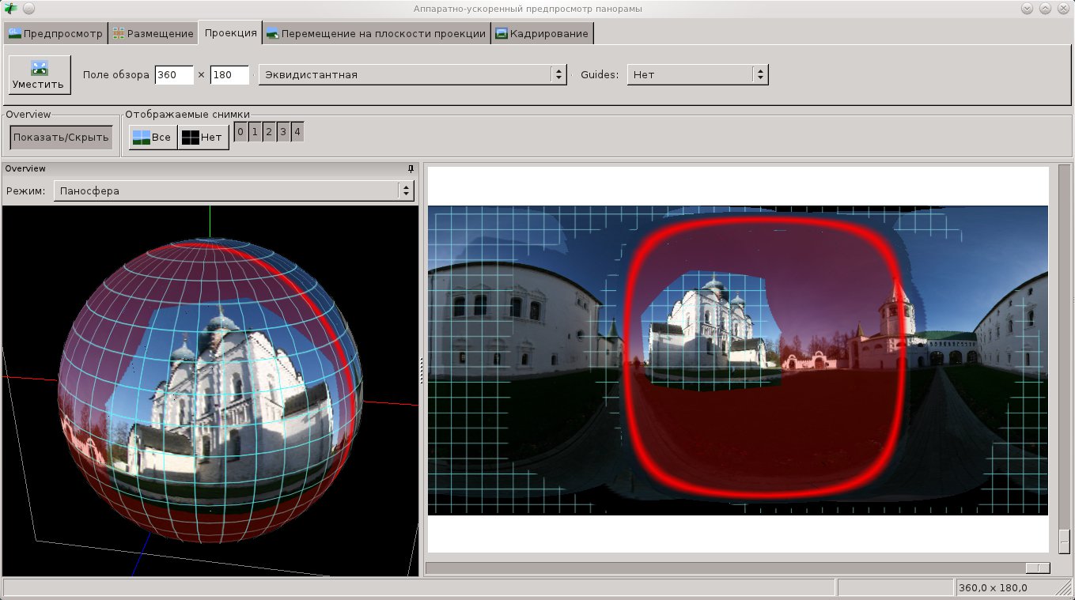Image resolution: width=1075 pixels, height=600 pixels.
Task: Open the Эквидистантная projection dropdown
Action: pyautogui.click(x=412, y=74)
